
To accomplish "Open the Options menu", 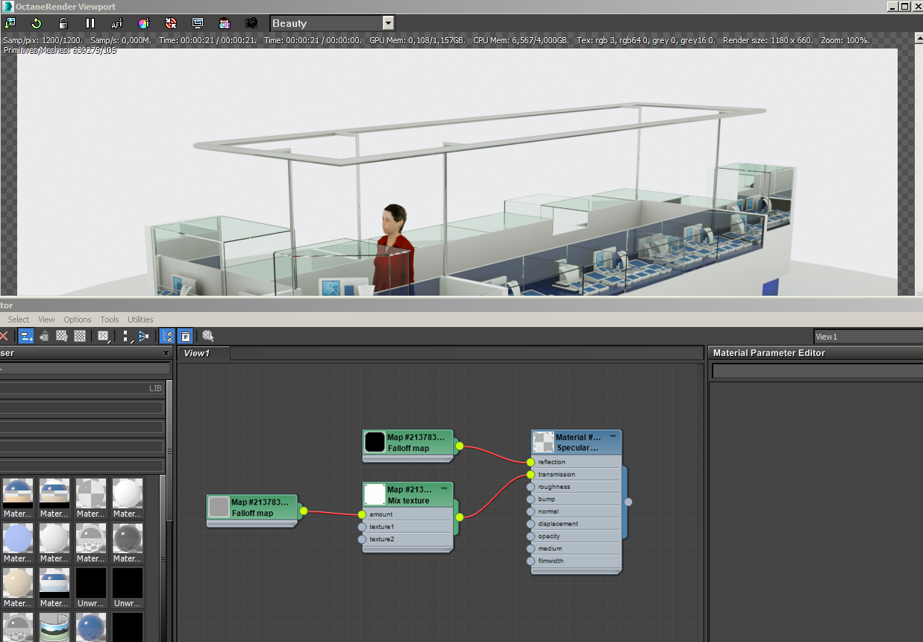I will coord(77,320).
